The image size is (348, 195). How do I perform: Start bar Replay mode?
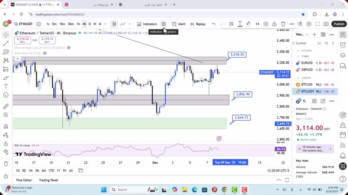[x=198, y=24]
